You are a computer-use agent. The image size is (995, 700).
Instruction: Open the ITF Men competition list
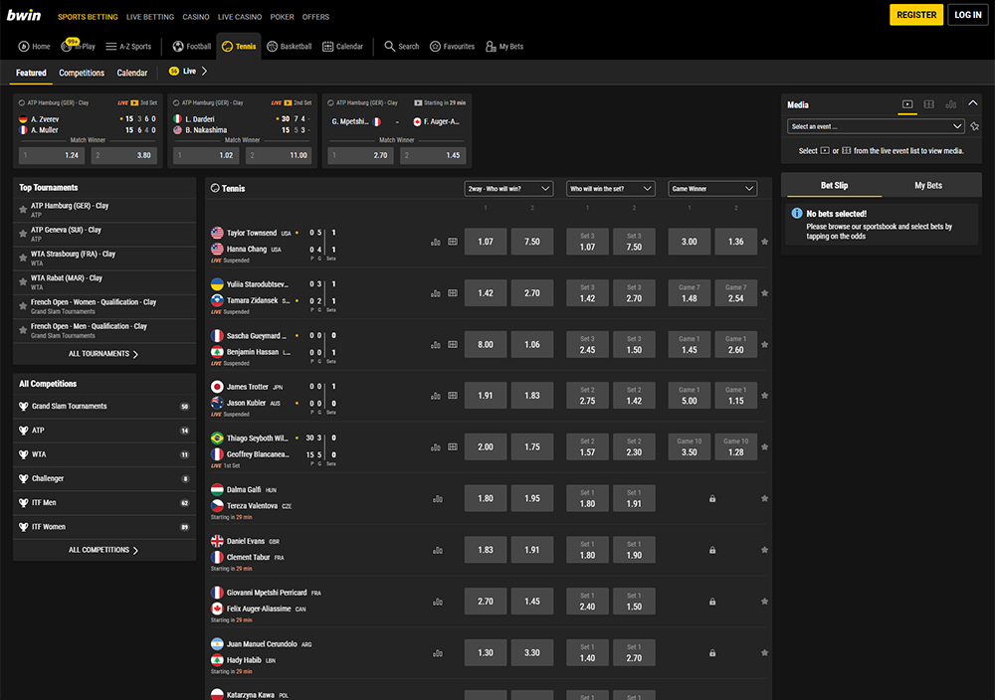pos(104,503)
